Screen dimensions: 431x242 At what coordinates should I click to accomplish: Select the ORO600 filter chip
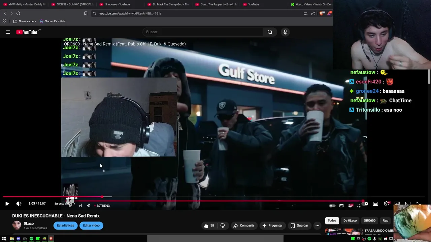[369, 220]
